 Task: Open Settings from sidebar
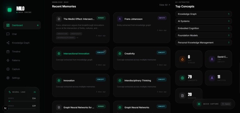[x=22, y=78]
